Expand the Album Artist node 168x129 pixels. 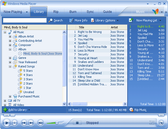[x=10, y=37]
